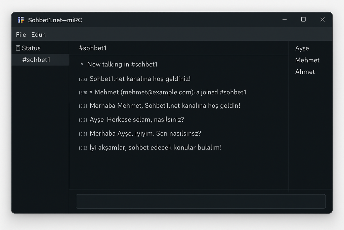Viewport: 344px width, 230px height.
Task: Select Status in the window tree
Action: coord(31,48)
